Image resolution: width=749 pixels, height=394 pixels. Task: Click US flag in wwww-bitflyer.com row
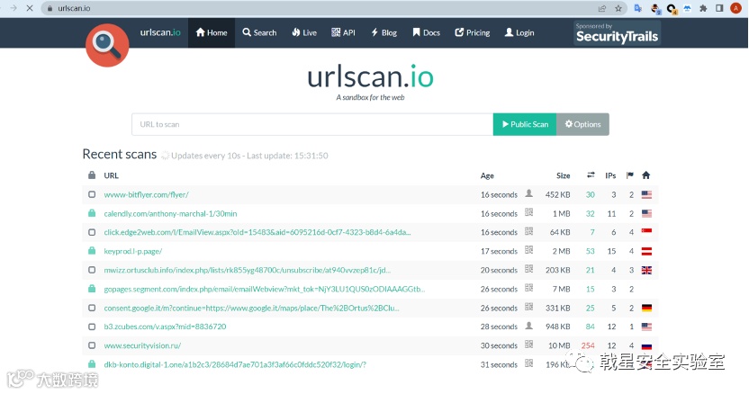(x=646, y=194)
